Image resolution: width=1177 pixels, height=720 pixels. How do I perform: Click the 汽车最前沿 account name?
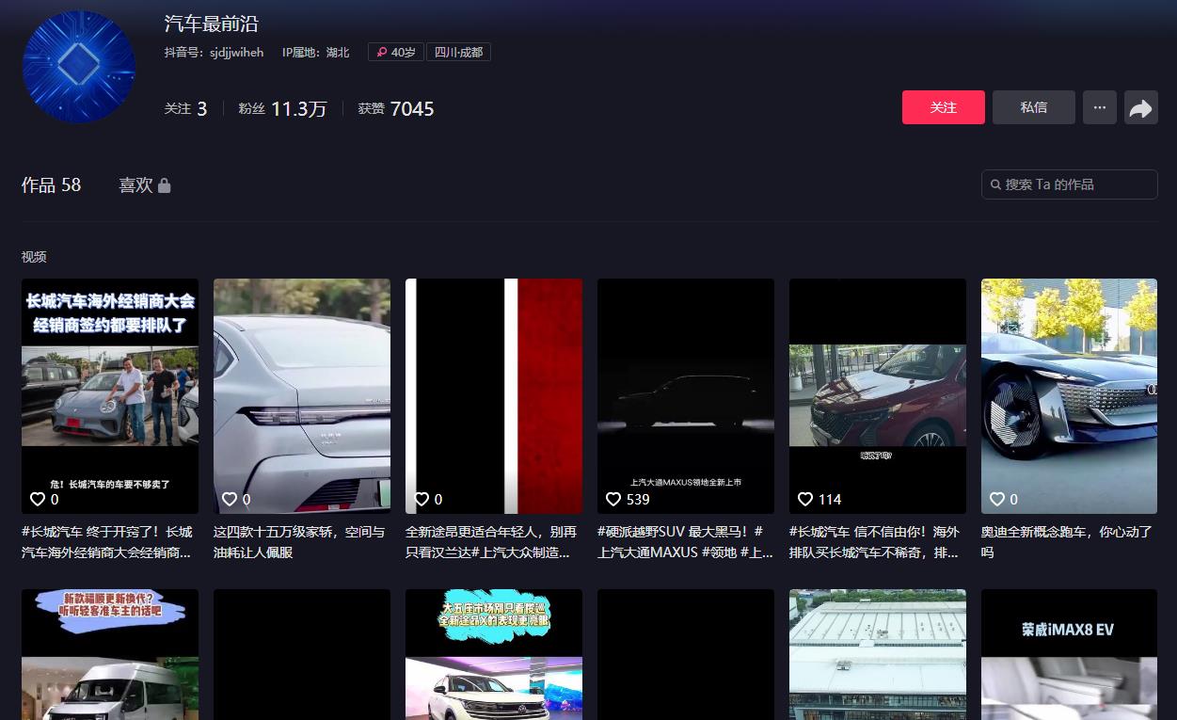point(211,24)
